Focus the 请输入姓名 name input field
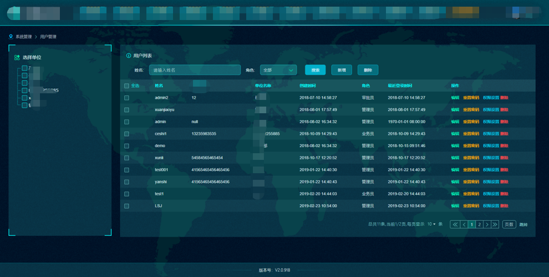 click(195, 70)
